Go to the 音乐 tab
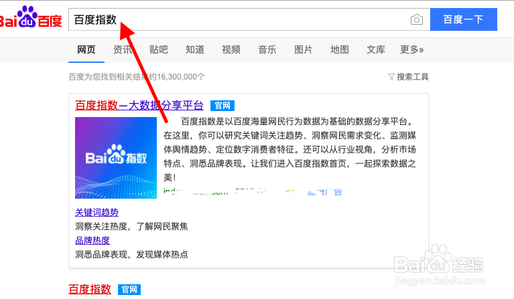The image size is (514, 299). [x=267, y=49]
